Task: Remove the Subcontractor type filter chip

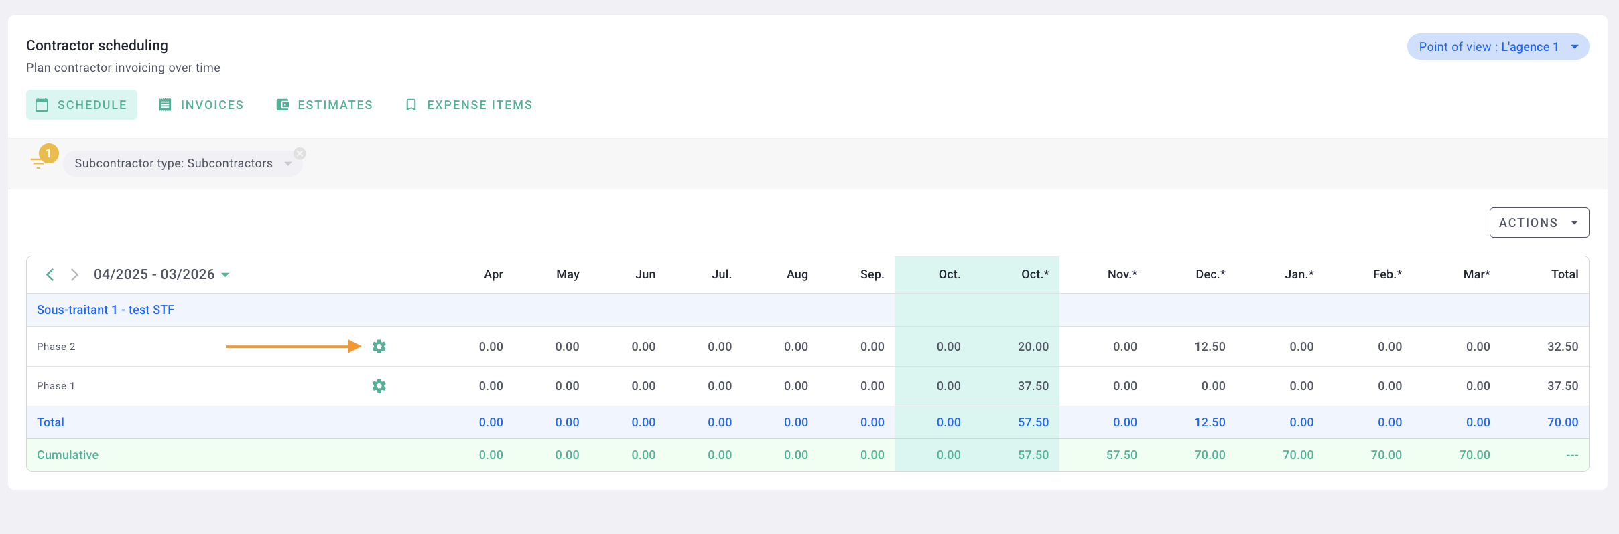Action: (x=300, y=153)
